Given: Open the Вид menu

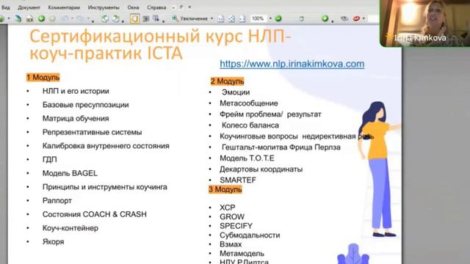Looking at the screenshot, I should click(x=5, y=7).
